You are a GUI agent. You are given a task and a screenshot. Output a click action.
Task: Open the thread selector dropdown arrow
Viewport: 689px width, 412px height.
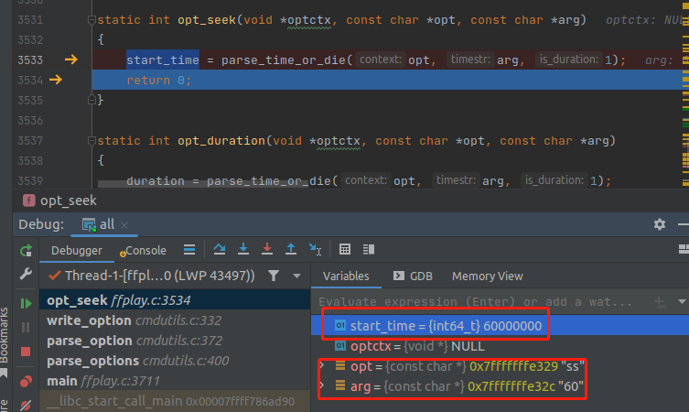point(296,276)
